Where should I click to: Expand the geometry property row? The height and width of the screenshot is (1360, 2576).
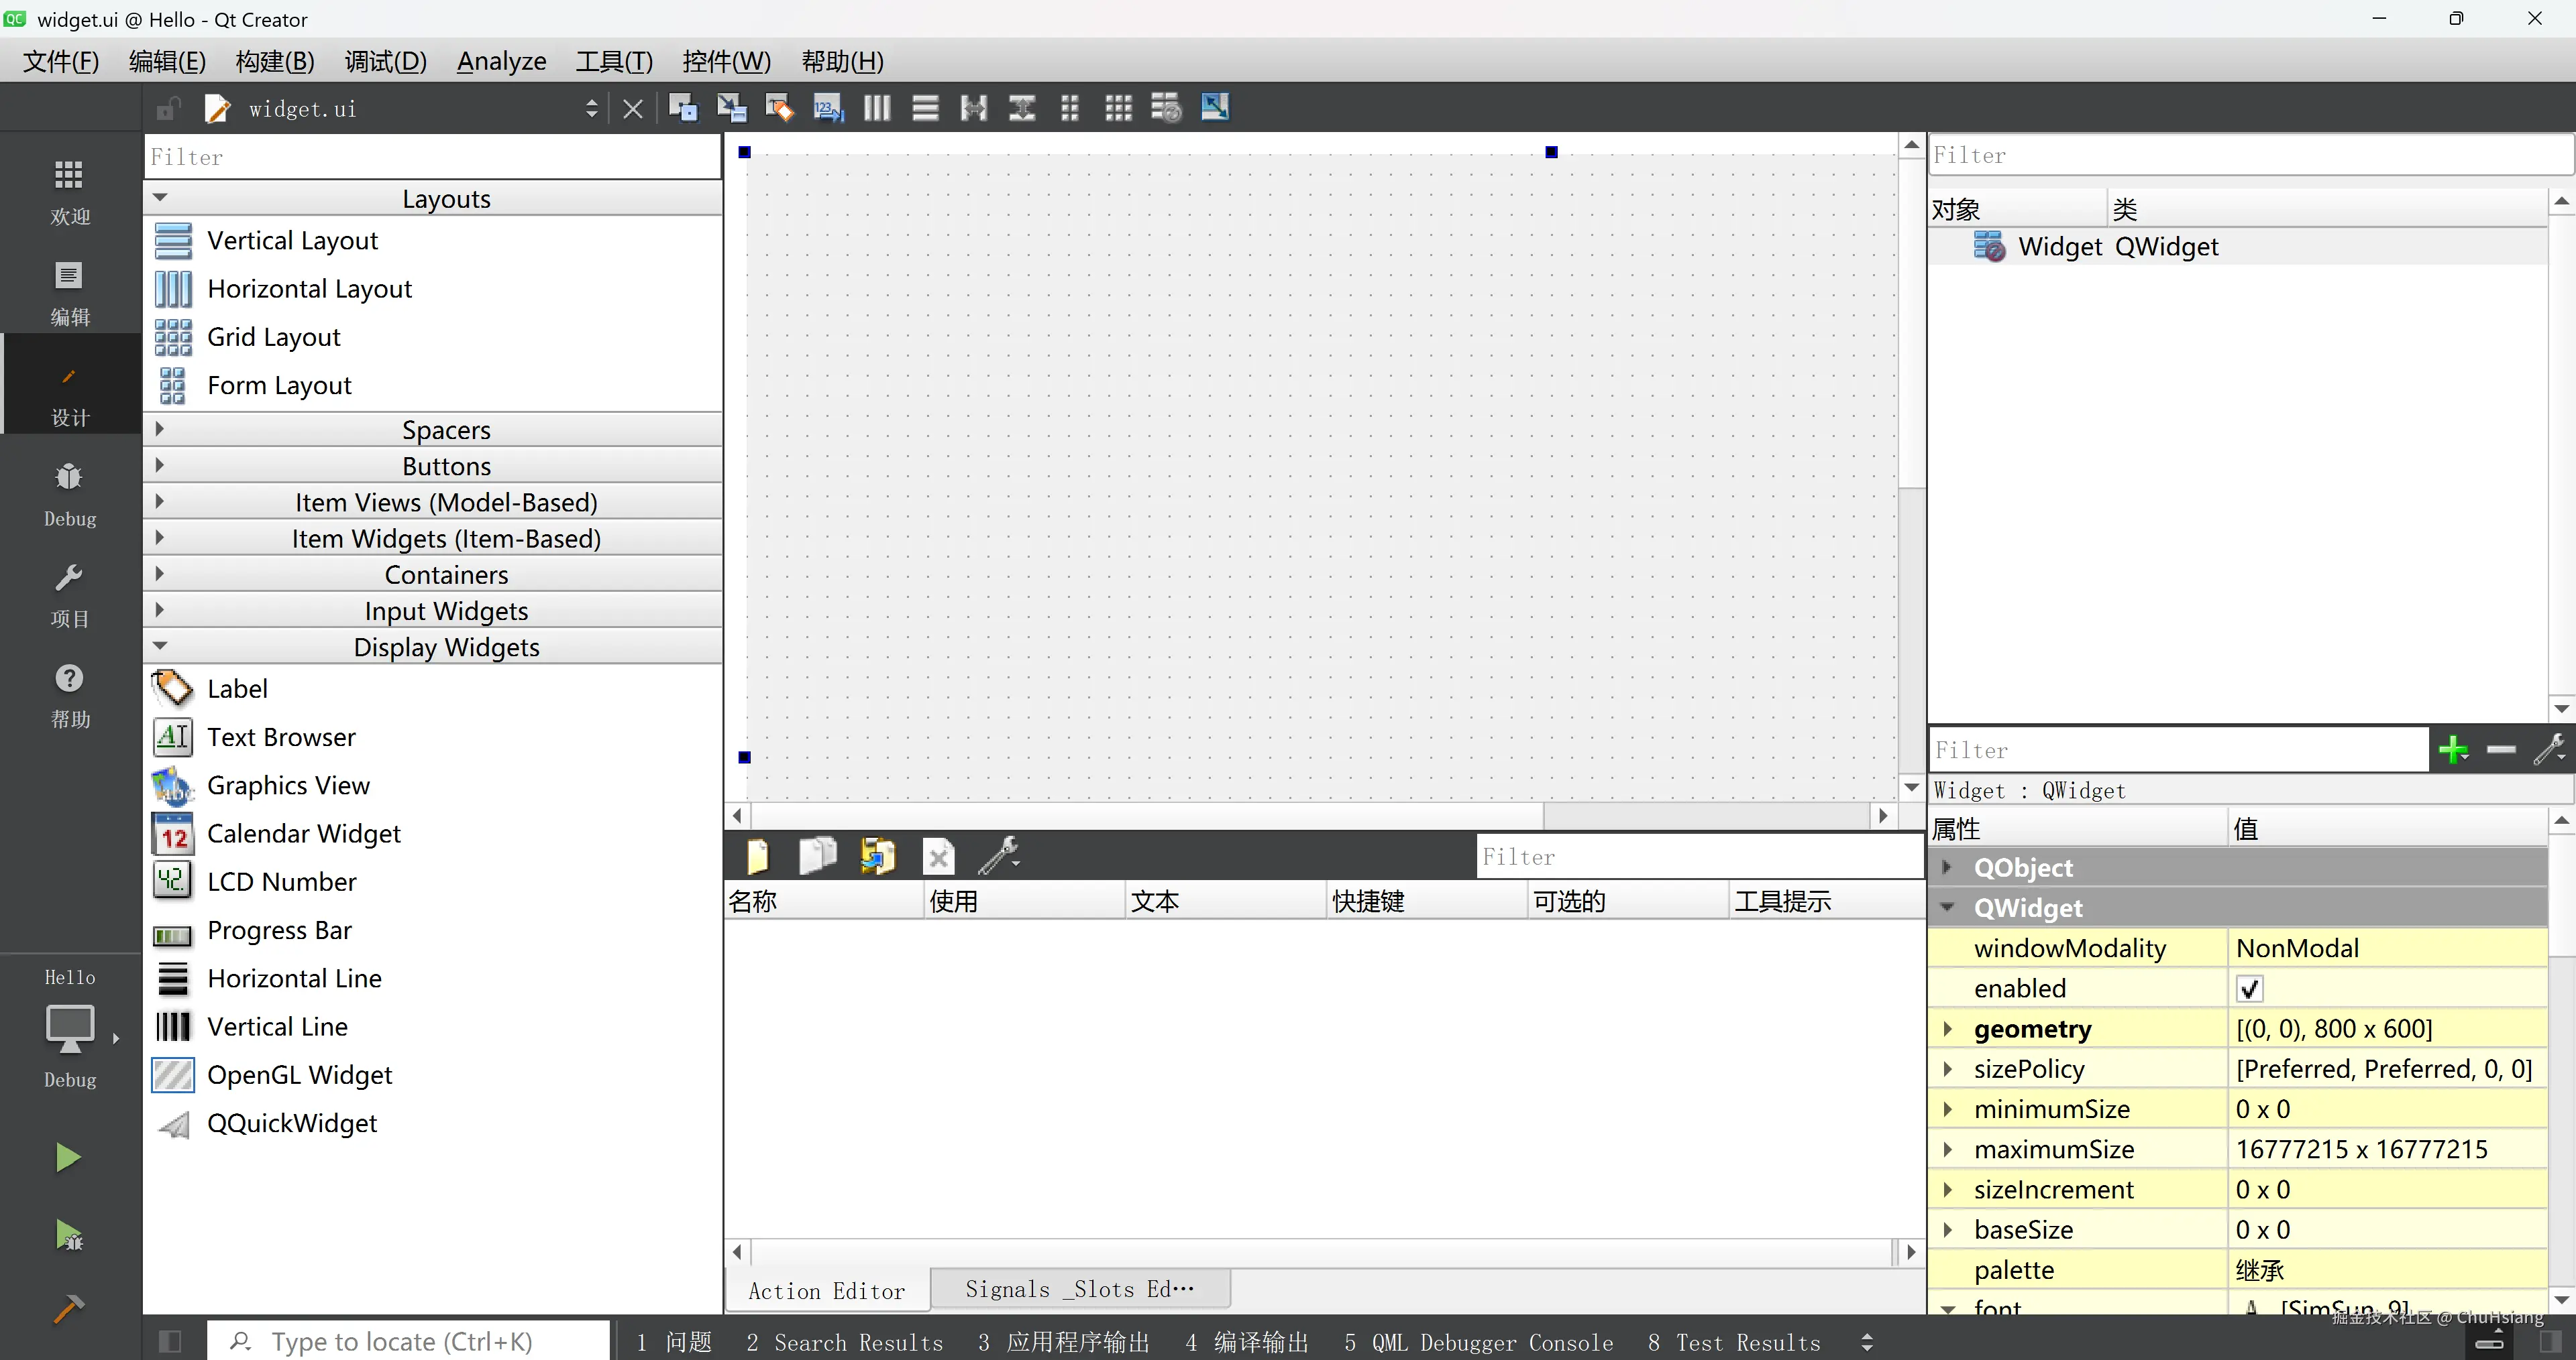[1947, 1028]
